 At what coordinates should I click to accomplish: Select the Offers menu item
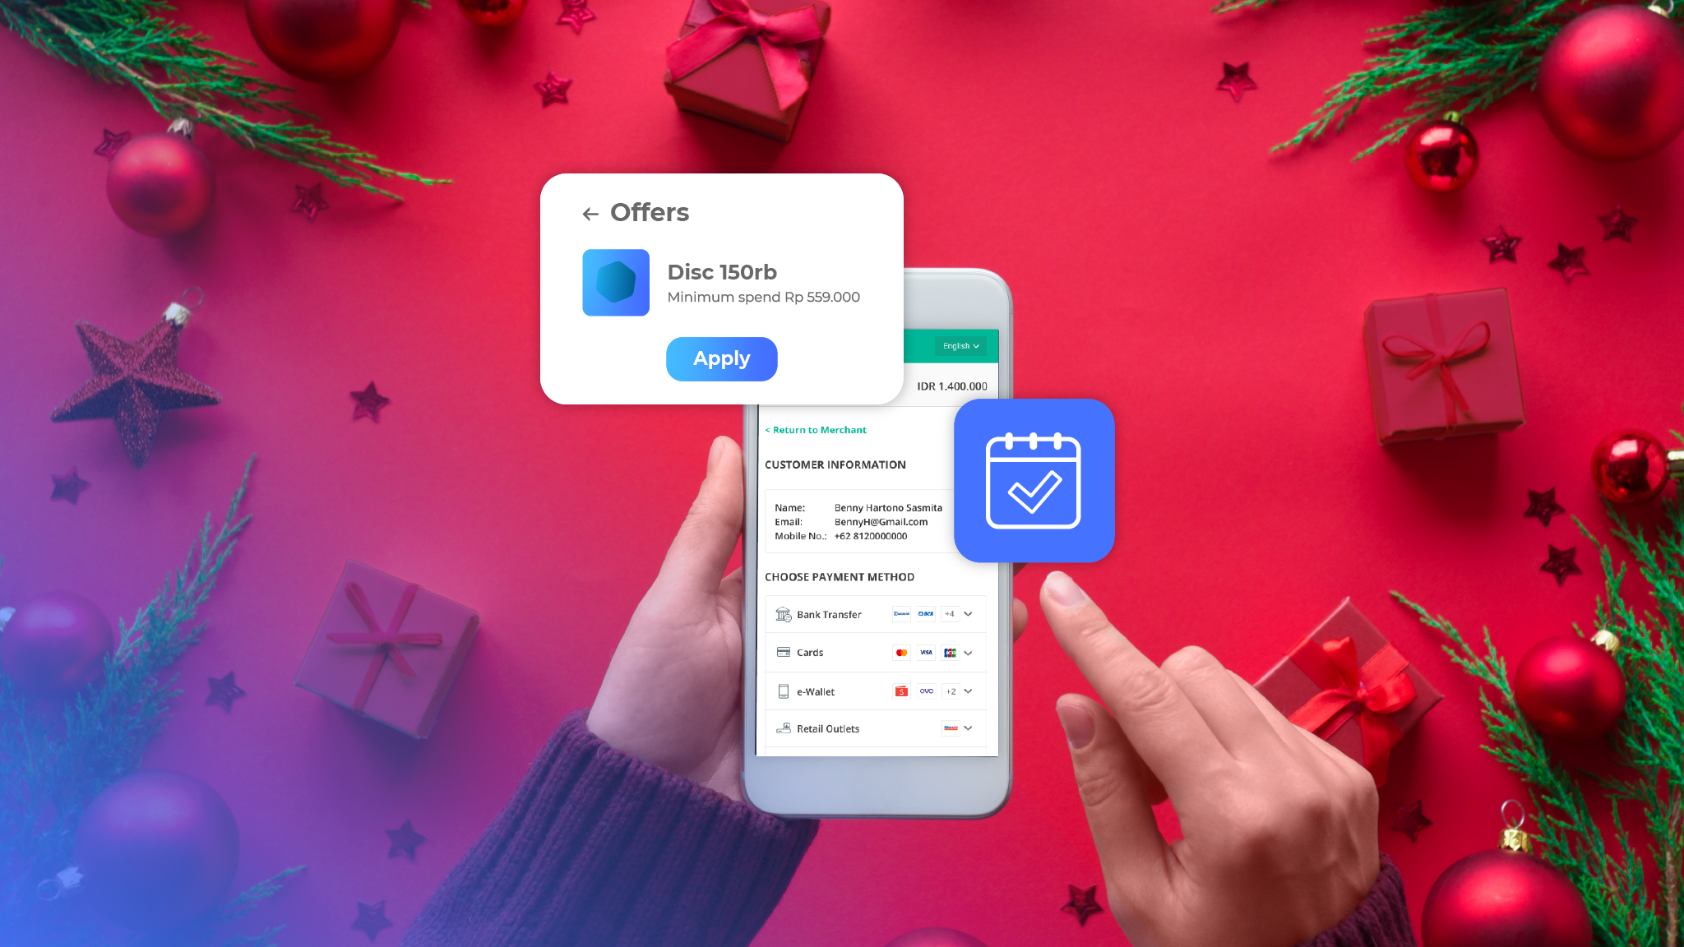(649, 211)
